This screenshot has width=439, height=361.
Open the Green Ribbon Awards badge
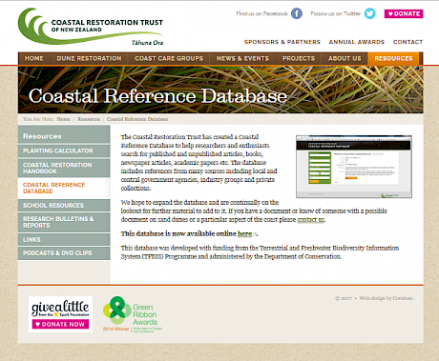point(133,314)
